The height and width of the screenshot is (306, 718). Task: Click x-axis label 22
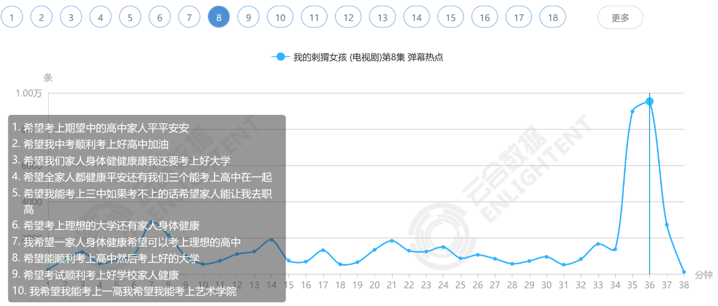point(409,285)
